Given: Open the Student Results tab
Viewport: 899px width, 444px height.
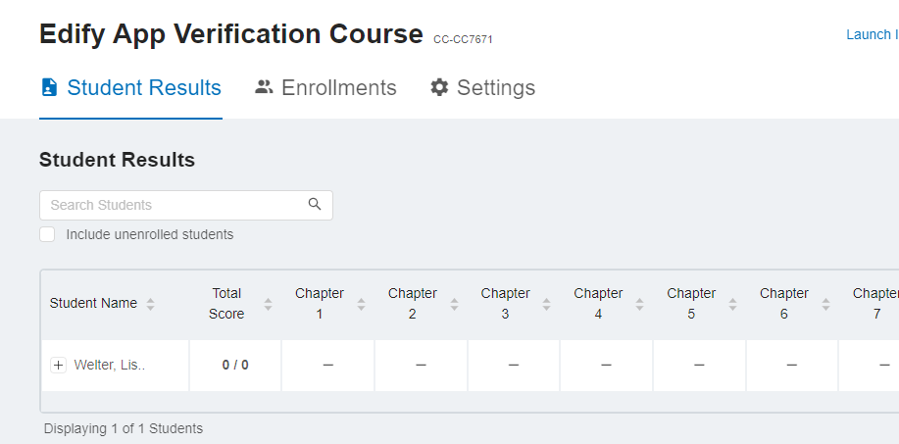Looking at the screenshot, I should tap(130, 88).
